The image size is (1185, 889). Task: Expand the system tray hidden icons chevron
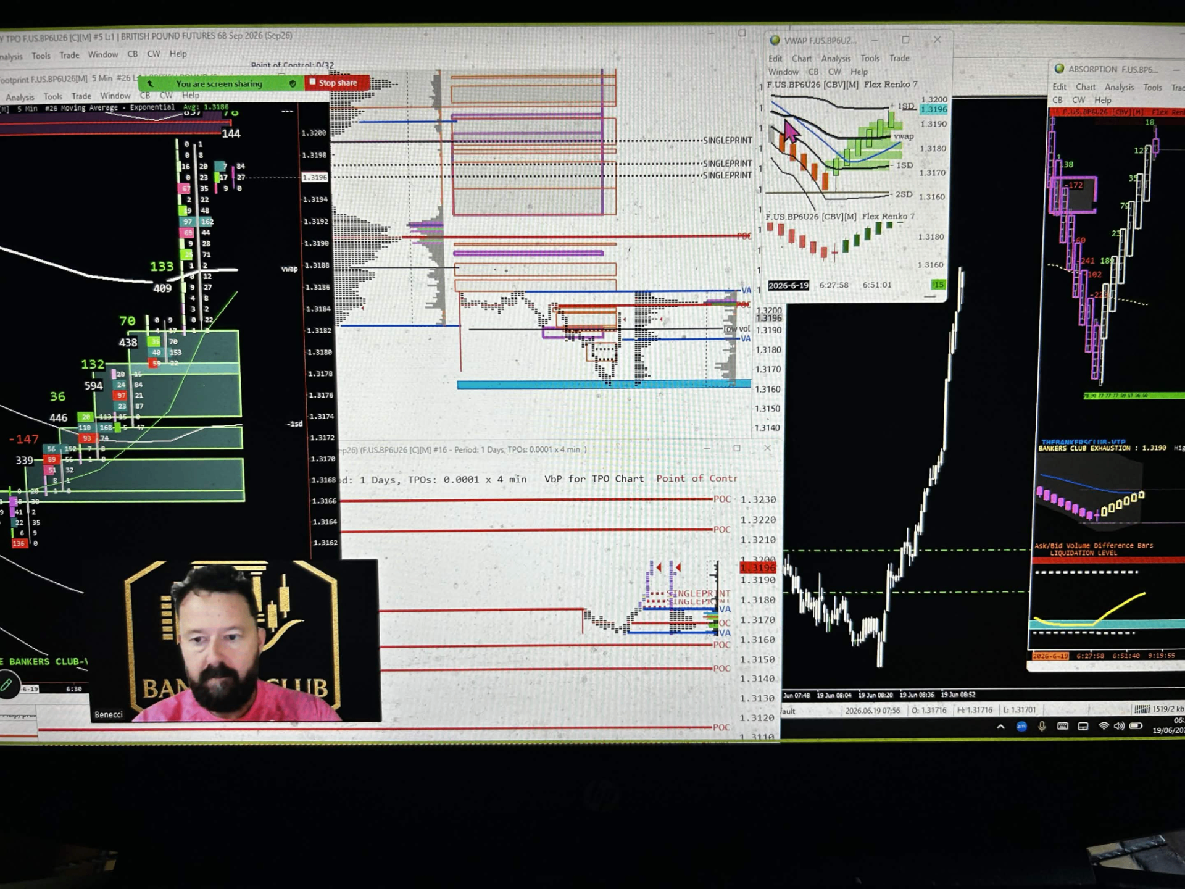coord(1000,727)
